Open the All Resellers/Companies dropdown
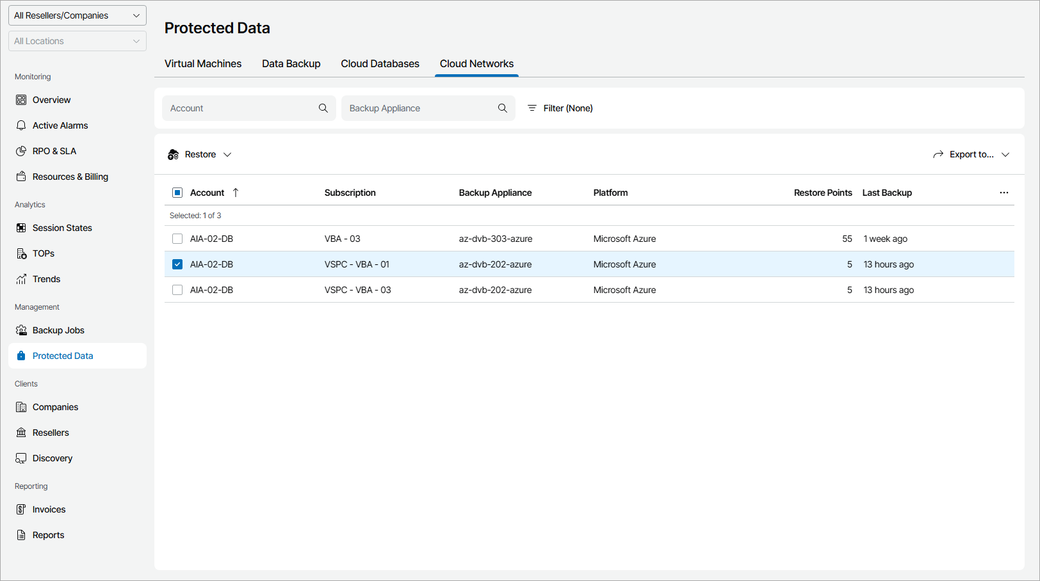Image resolution: width=1040 pixels, height=581 pixels. click(x=77, y=15)
